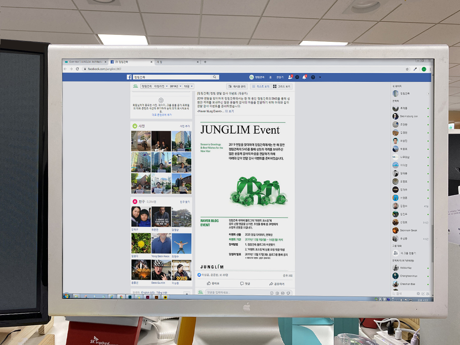460x345 pixels.
Task: Open the JUNGLIM Event post image
Action: [244, 194]
